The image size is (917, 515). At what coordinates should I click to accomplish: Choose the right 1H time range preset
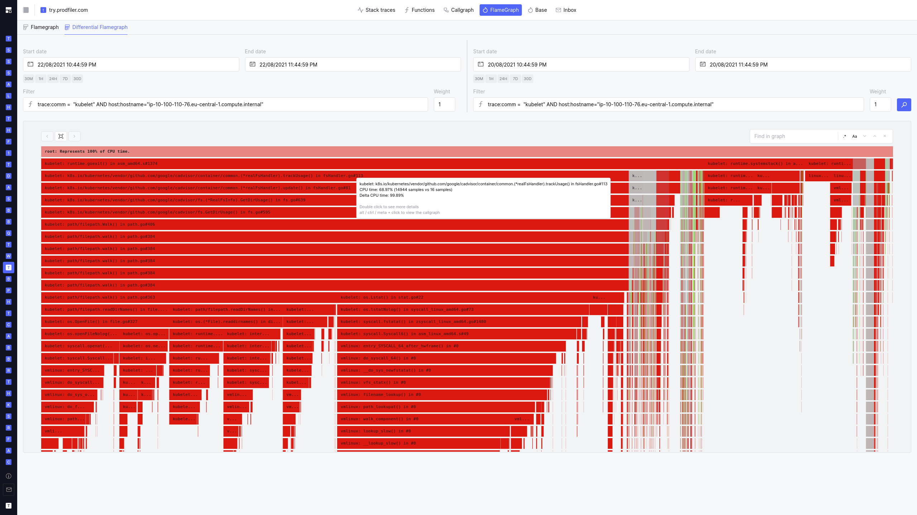491,79
